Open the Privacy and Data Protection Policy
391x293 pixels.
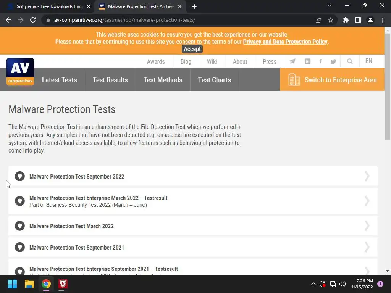(285, 42)
